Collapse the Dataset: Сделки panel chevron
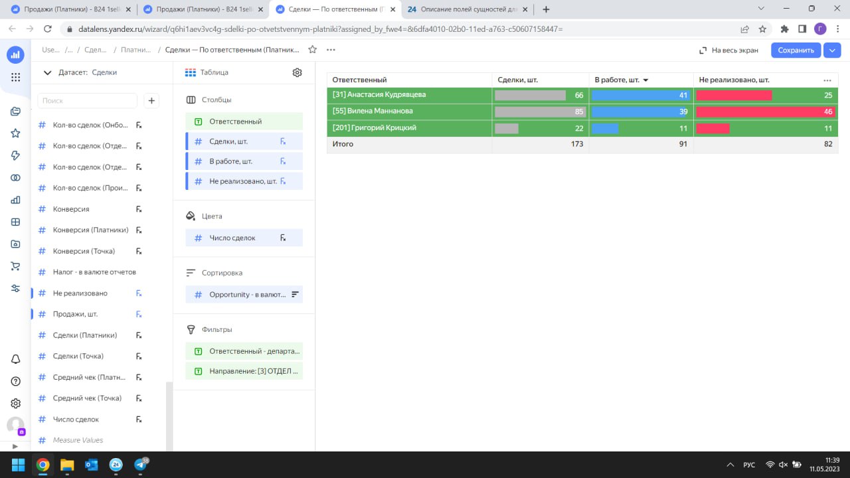Screen dimensions: 850x478 pyautogui.click(x=47, y=72)
